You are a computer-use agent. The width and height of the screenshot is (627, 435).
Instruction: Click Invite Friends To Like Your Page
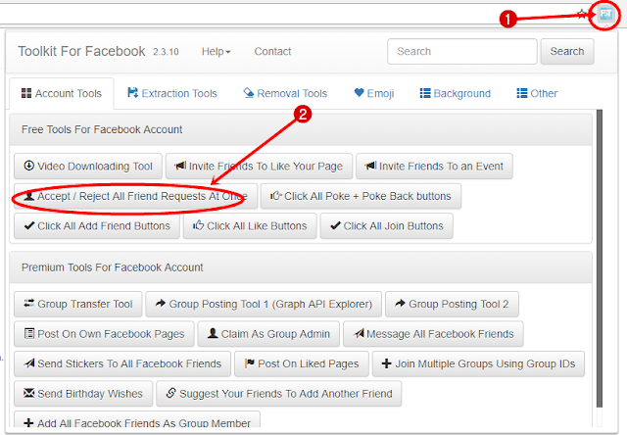coord(259,166)
